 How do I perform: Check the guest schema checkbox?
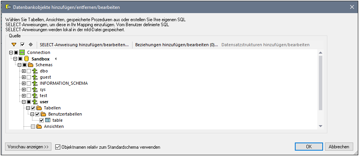point(29,77)
